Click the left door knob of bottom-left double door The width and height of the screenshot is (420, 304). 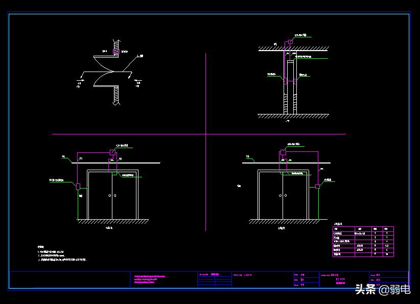109,196
